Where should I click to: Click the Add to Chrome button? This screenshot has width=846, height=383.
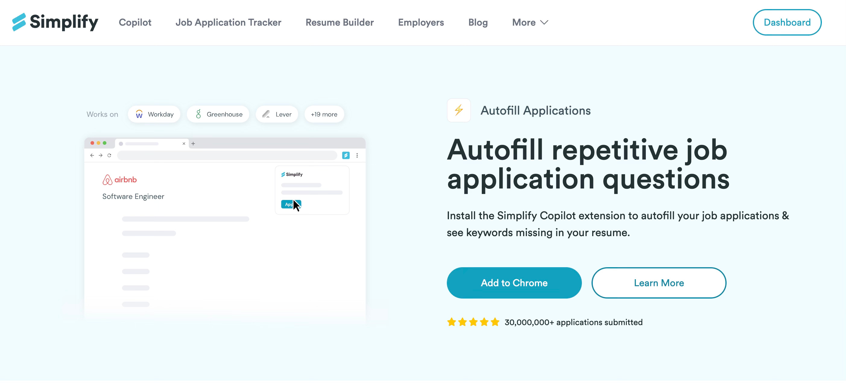[514, 283]
